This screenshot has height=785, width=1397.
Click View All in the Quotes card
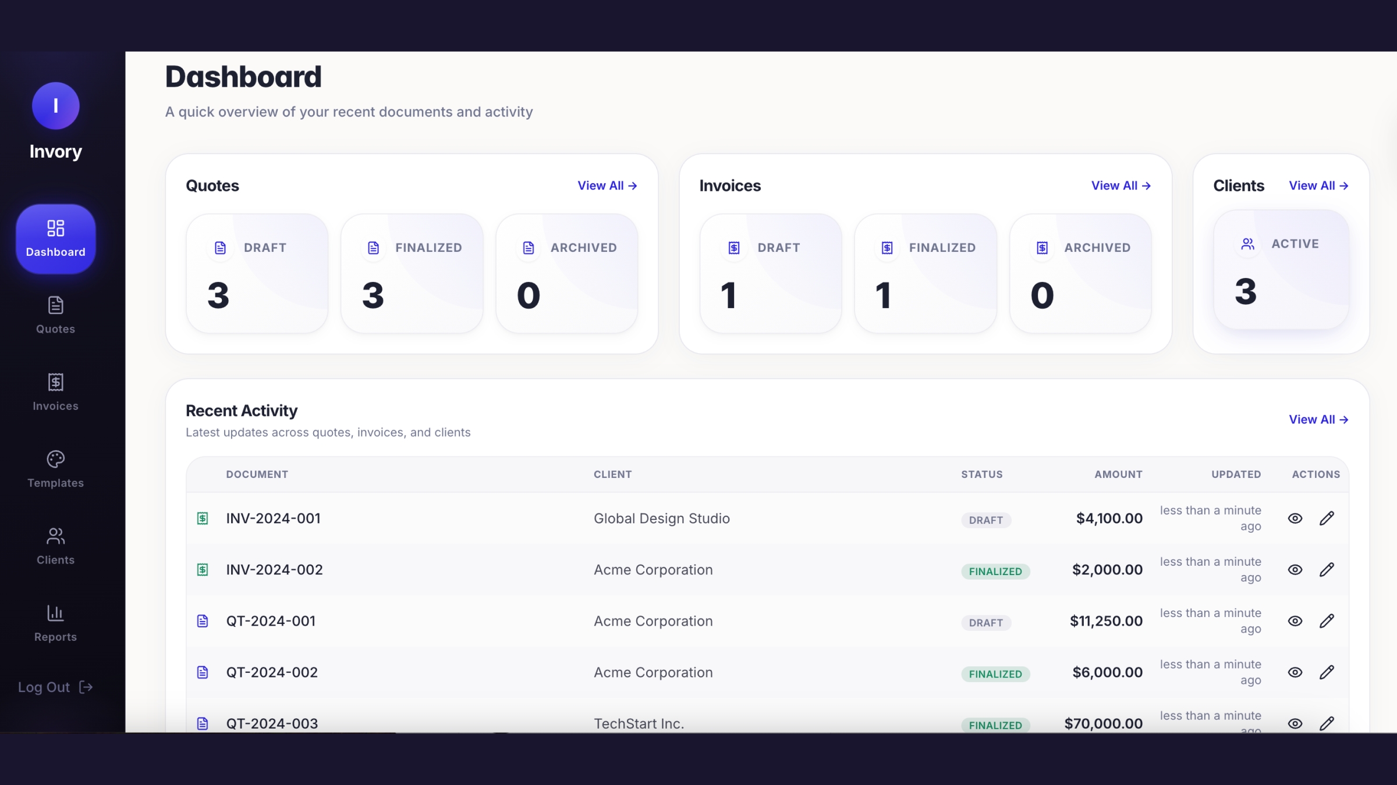tap(607, 185)
